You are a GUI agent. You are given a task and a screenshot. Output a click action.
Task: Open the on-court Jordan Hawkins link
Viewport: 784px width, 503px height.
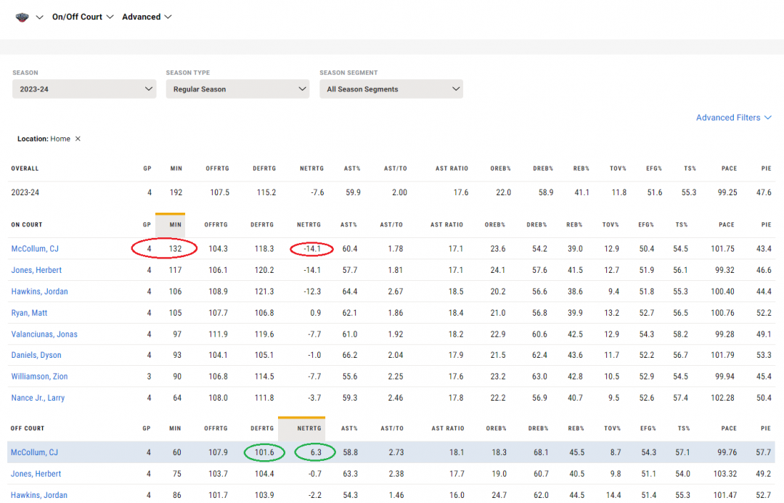pos(39,292)
